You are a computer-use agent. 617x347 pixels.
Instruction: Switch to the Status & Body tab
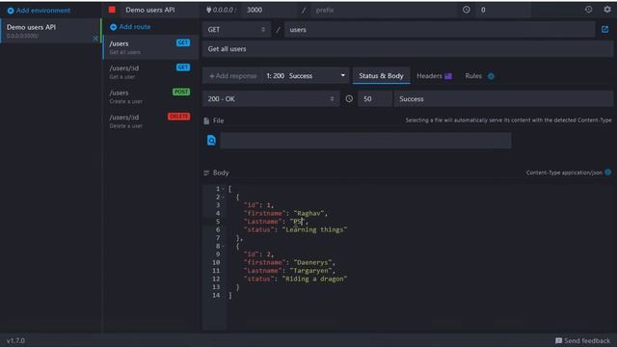tap(381, 76)
